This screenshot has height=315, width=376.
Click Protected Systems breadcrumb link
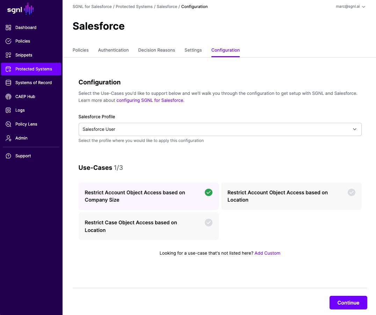(x=134, y=7)
